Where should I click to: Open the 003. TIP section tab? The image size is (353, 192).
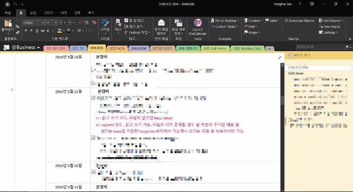pos(78,49)
